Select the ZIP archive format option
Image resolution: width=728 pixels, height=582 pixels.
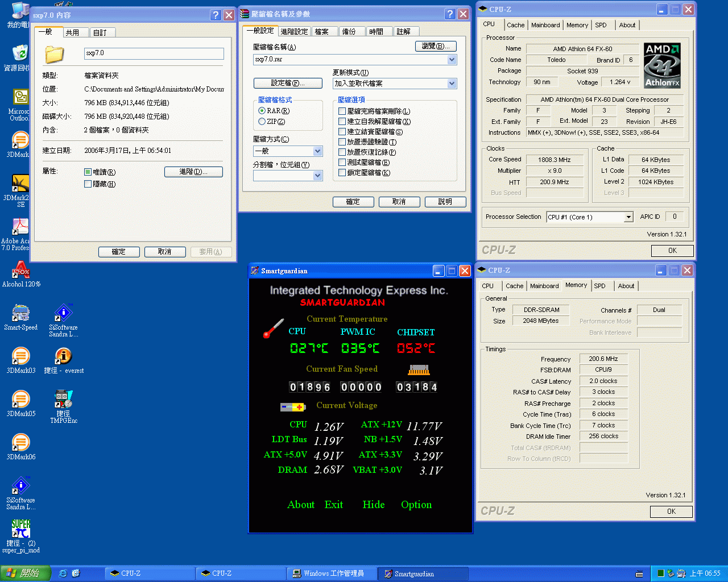point(262,122)
